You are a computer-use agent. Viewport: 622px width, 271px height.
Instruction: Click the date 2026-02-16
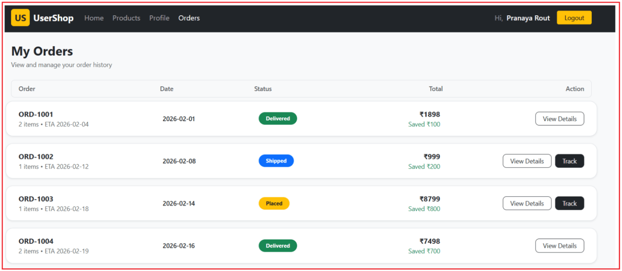(179, 245)
